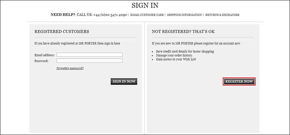Click the SIGN IN NOW button
The width and height of the screenshot is (290, 135).
click(x=124, y=81)
